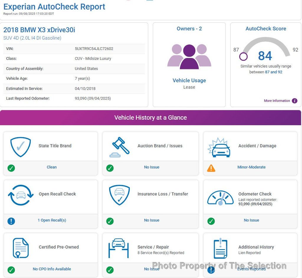
Task: Click the green check beside No CPO Info
Action: [11, 270]
